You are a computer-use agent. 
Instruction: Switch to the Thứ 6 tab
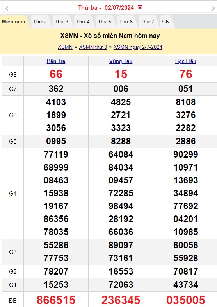click(x=126, y=22)
